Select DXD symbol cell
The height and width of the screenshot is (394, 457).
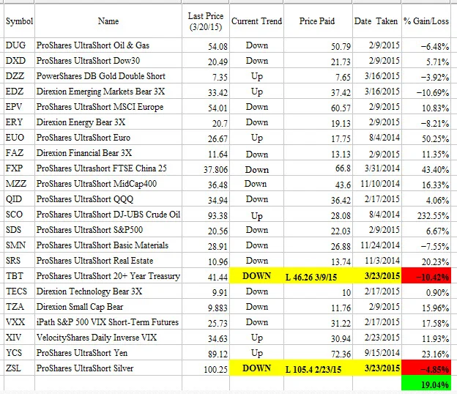[19, 61]
